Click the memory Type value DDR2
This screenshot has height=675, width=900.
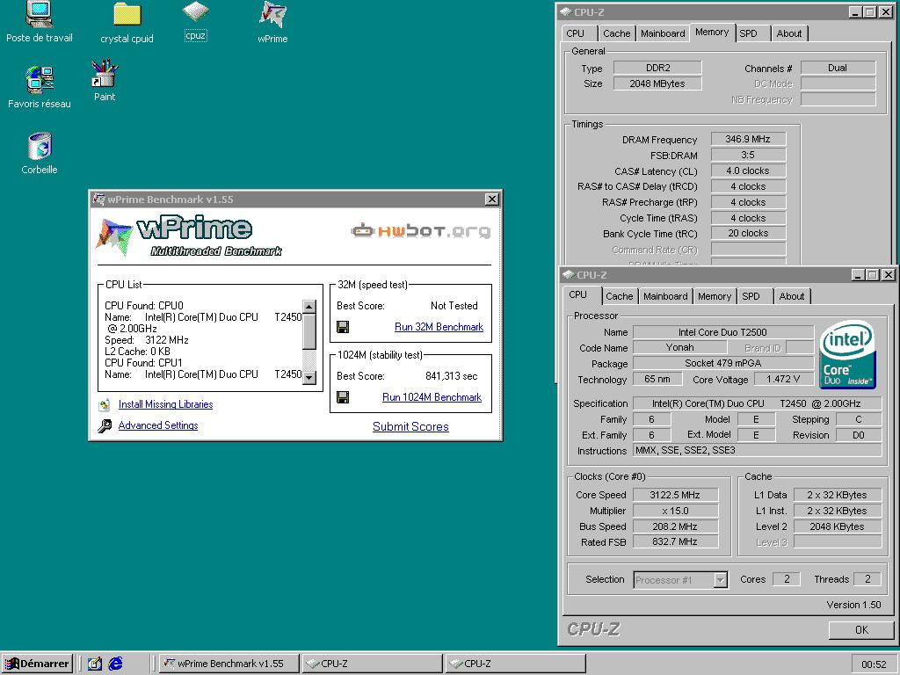click(x=657, y=68)
